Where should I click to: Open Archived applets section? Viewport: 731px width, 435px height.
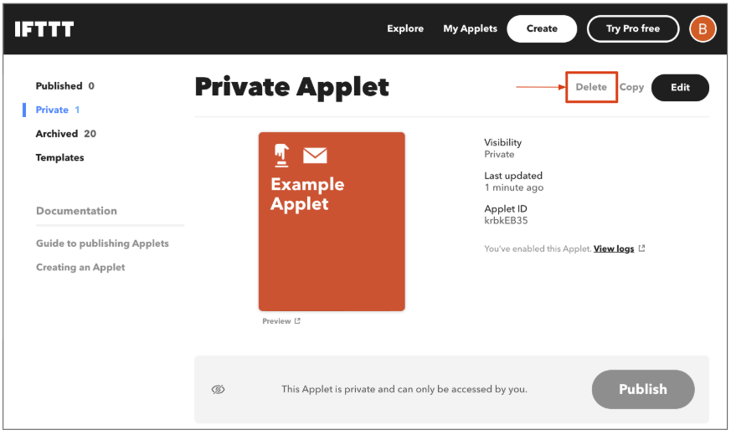pos(65,134)
